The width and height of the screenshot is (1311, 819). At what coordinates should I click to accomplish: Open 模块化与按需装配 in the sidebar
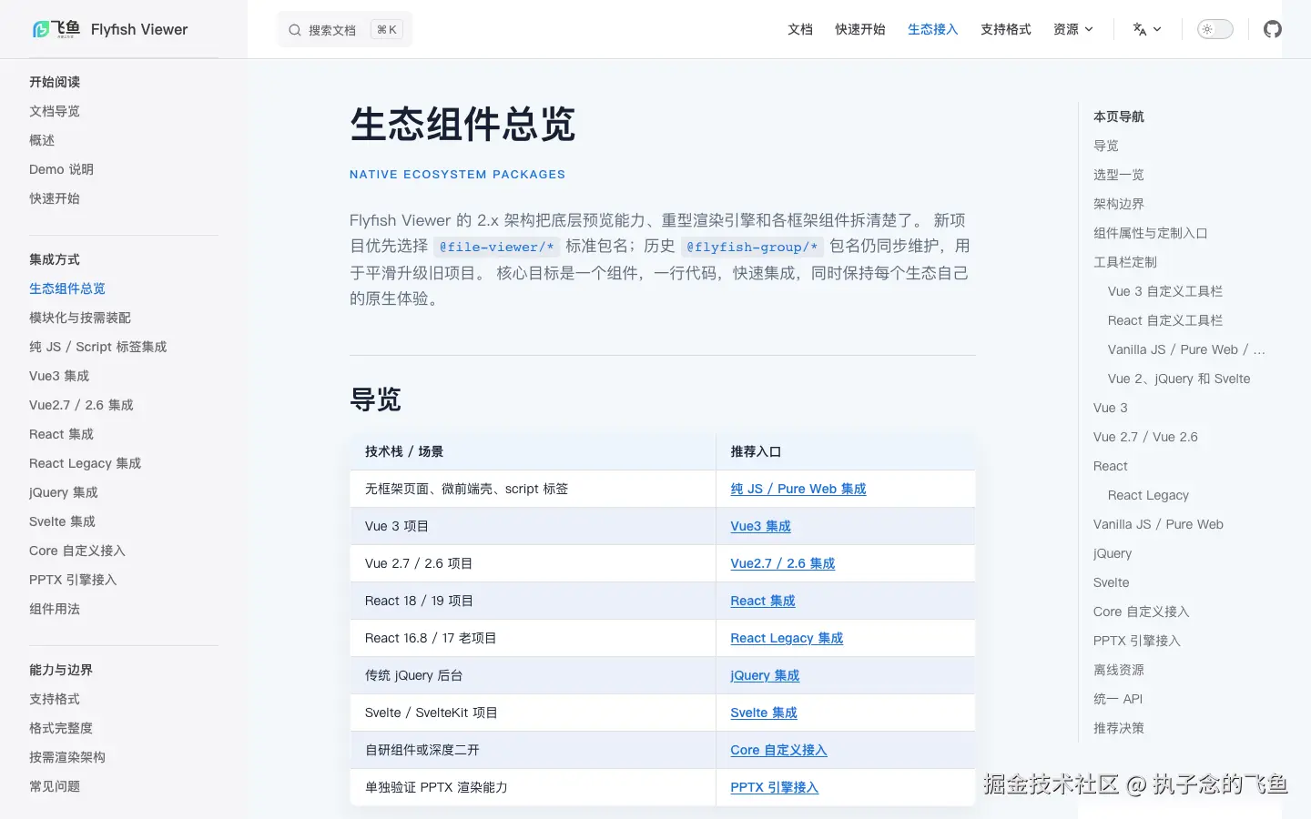pyautogui.click(x=80, y=318)
